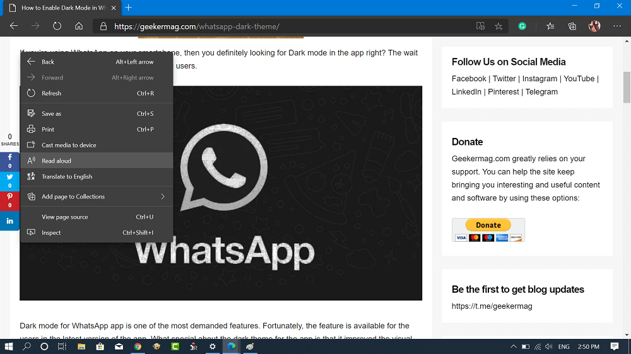The image size is (631, 354).
Task: Open File Explorer from taskbar
Action: click(81, 346)
